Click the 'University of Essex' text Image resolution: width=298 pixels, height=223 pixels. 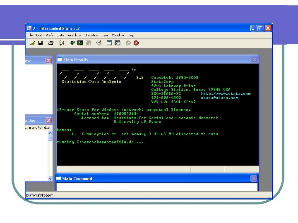[x=137, y=122]
